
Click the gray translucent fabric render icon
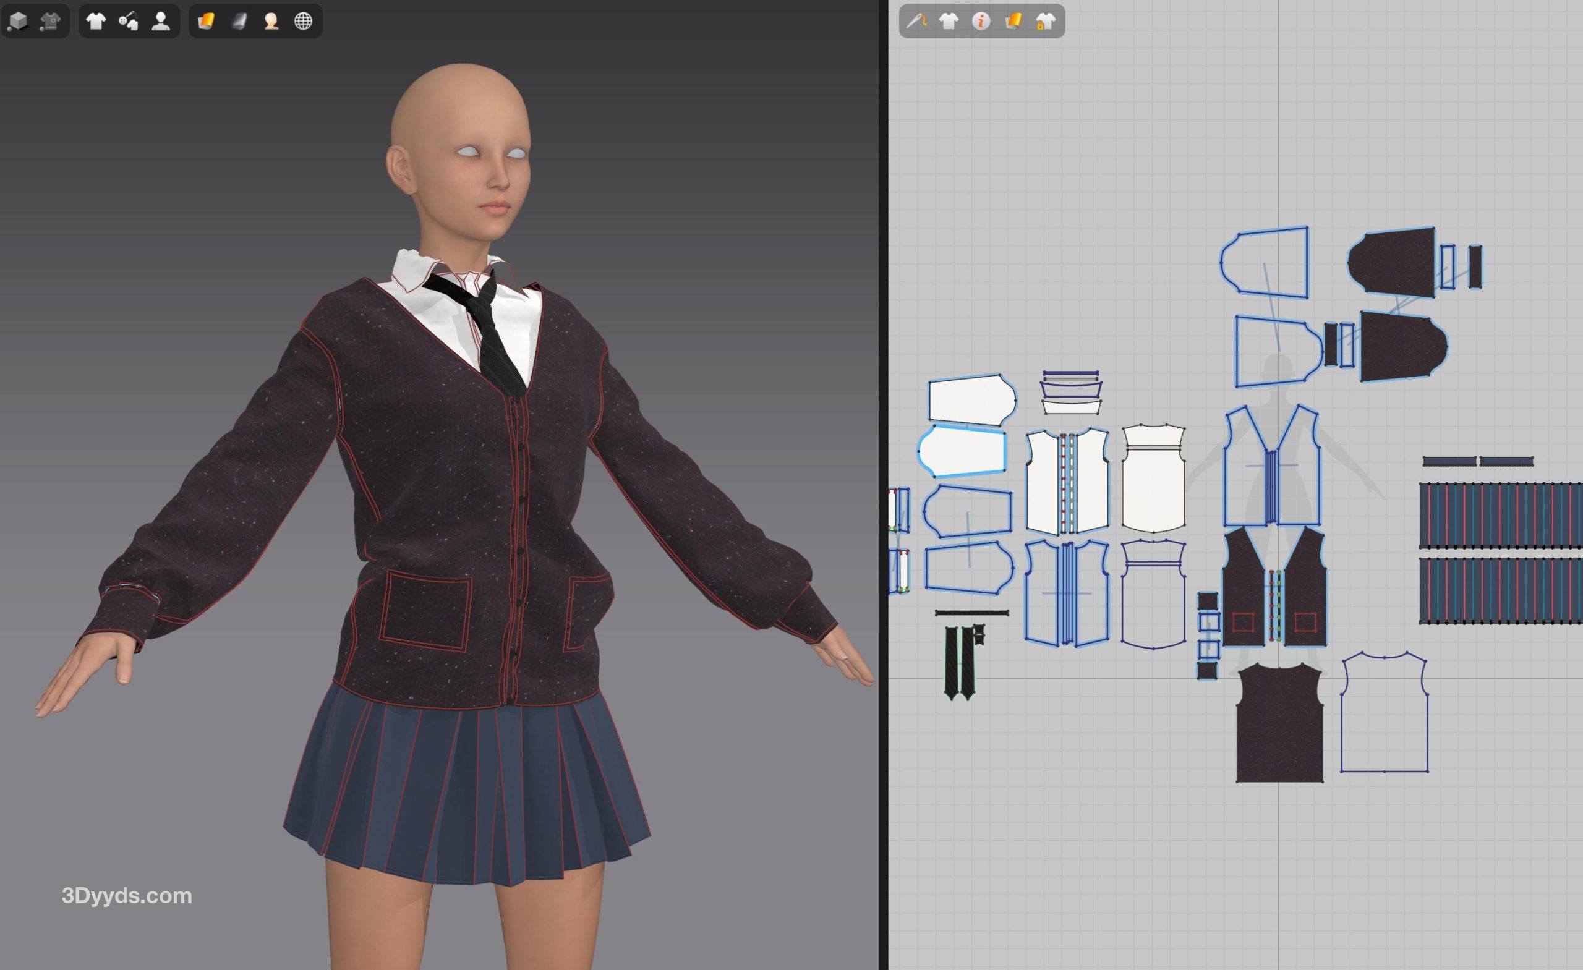(x=239, y=21)
